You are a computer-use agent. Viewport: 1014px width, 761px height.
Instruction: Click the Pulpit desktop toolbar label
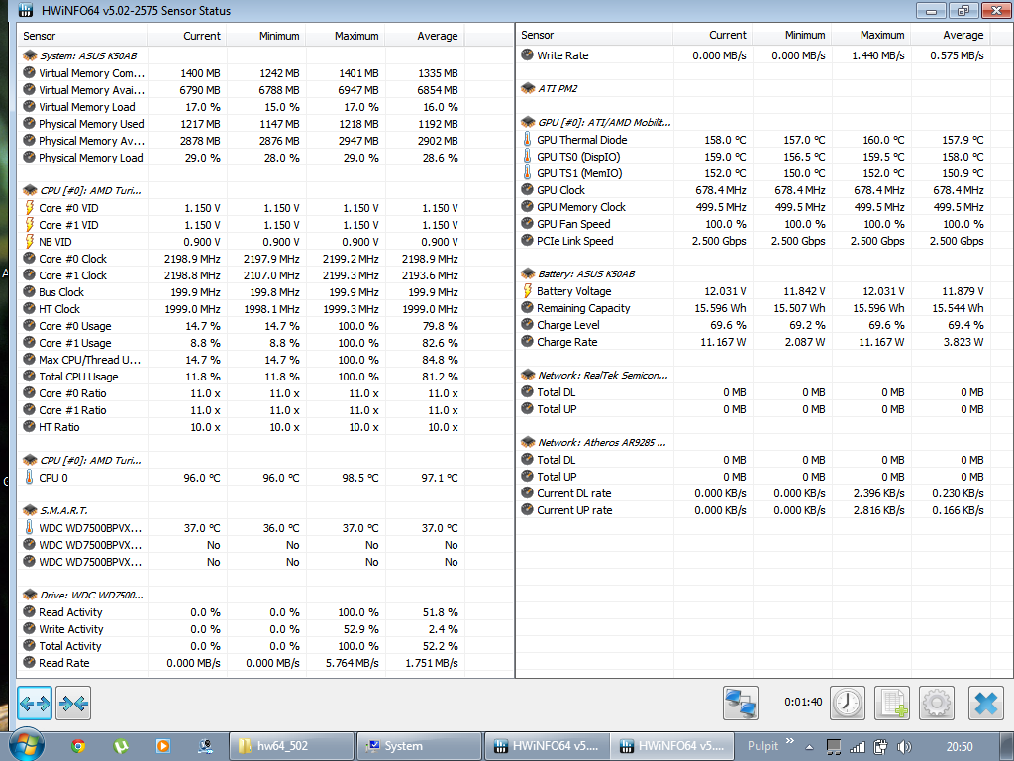coord(763,746)
